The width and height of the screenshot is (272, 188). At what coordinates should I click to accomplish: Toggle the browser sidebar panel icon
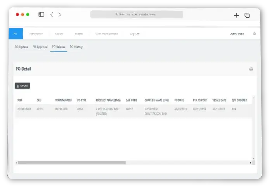tap(41, 15)
